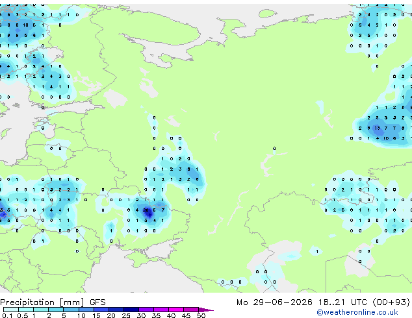Click the '18..21 UTC' time range text
Viewport: 412px width, 318px height.
click(342, 302)
